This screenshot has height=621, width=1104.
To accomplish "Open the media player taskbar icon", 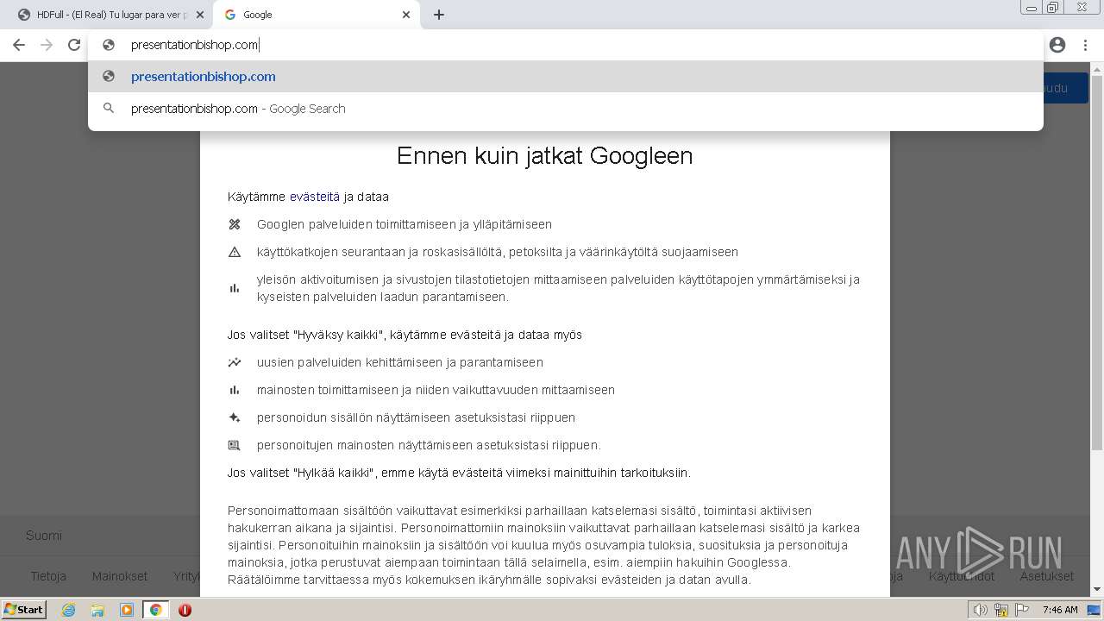I will coord(127,610).
